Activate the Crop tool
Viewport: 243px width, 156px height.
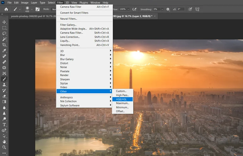point(4,45)
